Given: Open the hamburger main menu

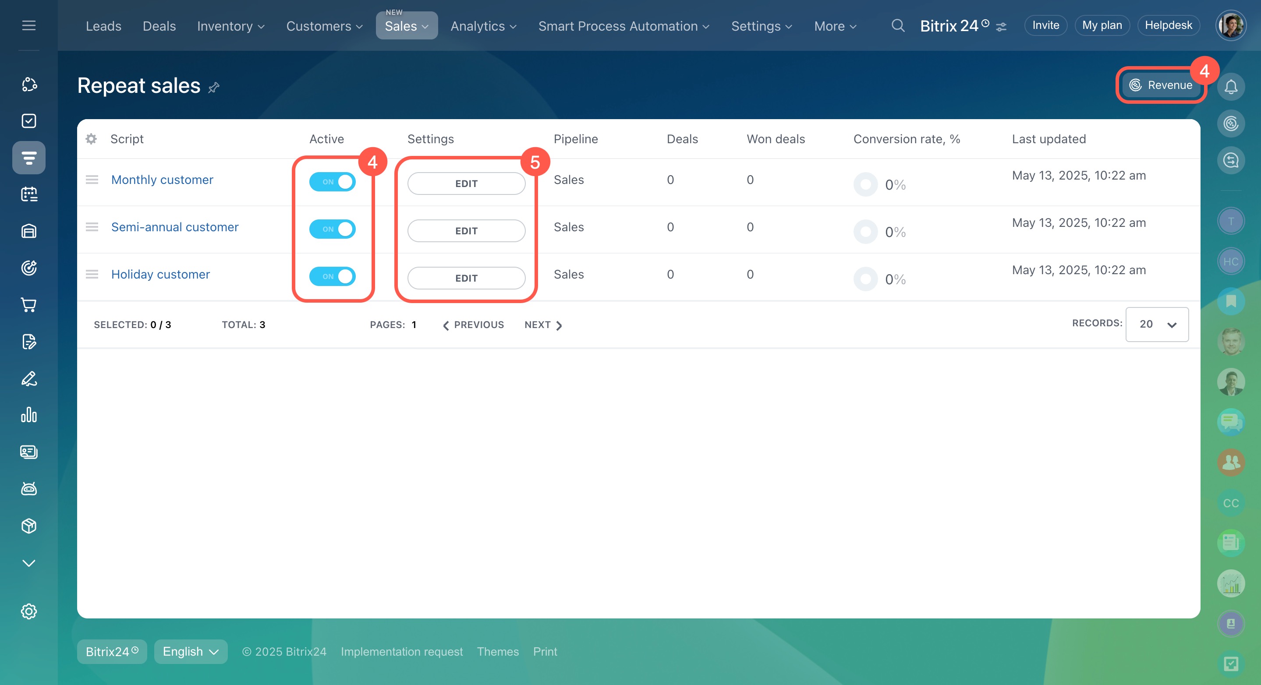Looking at the screenshot, I should tap(29, 25).
